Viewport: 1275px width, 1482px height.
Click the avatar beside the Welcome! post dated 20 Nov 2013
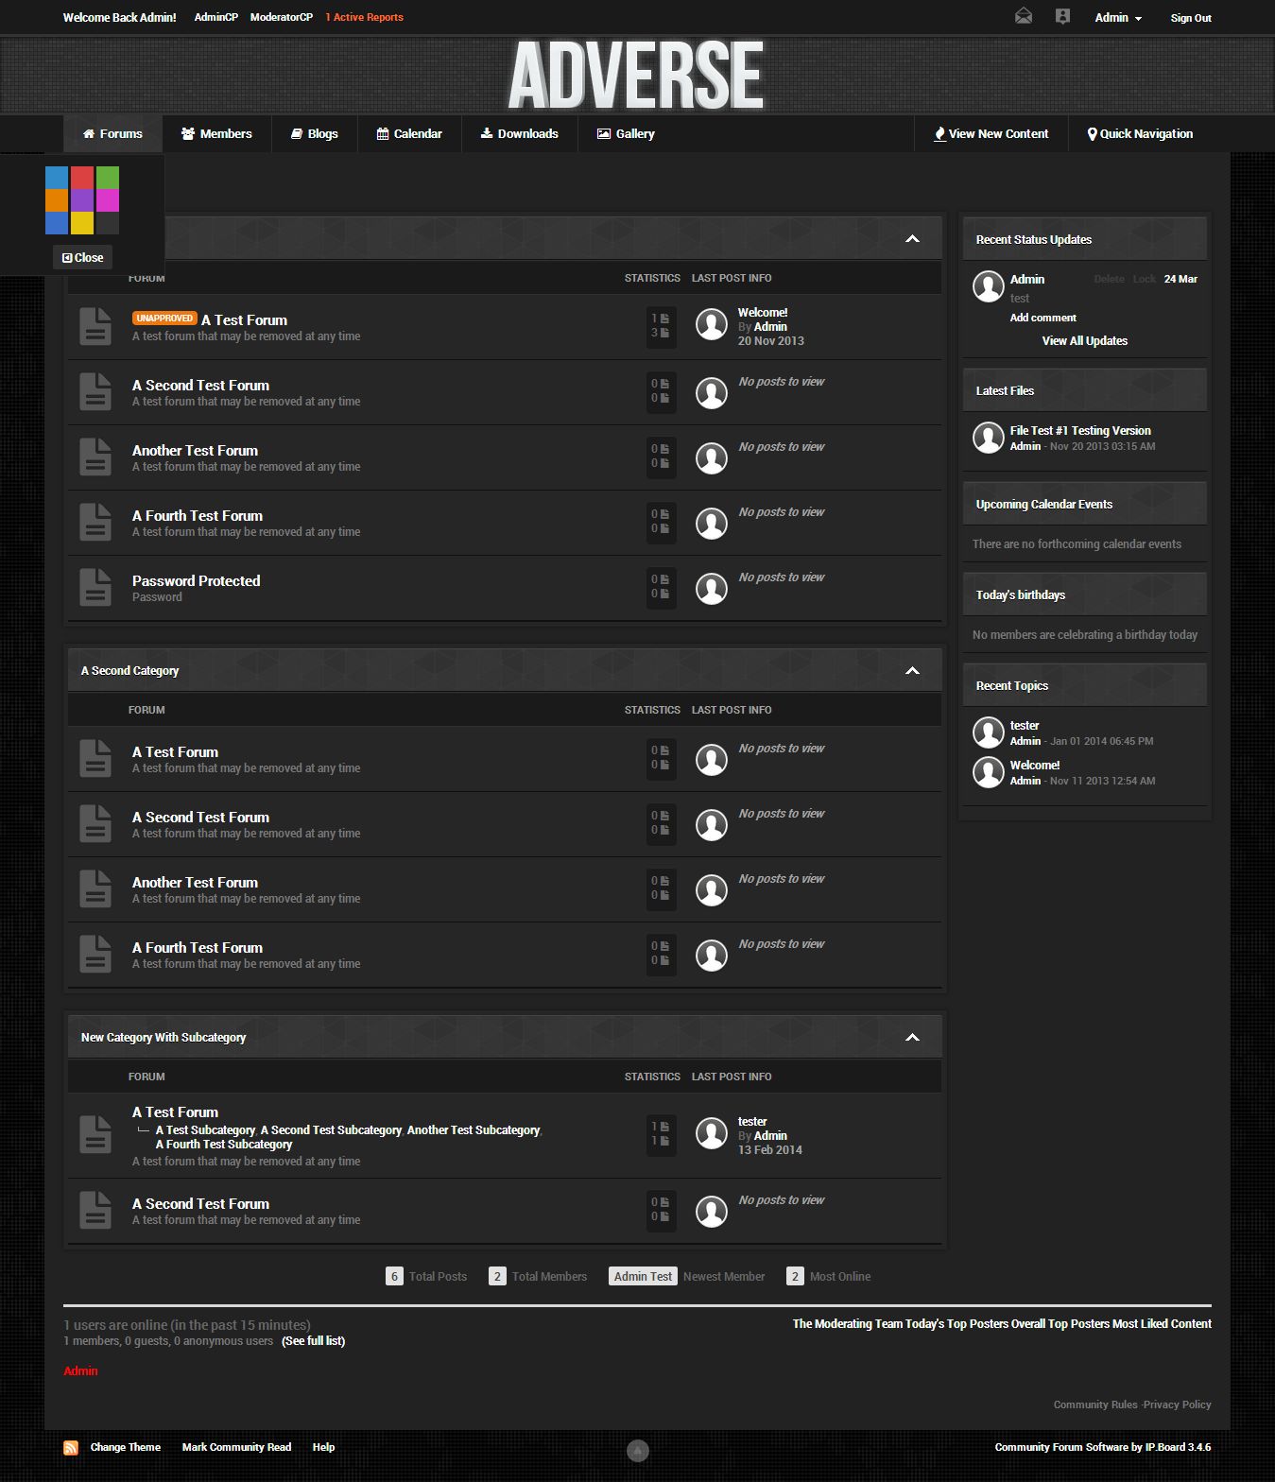pyautogui.click(x=712, y=325)
